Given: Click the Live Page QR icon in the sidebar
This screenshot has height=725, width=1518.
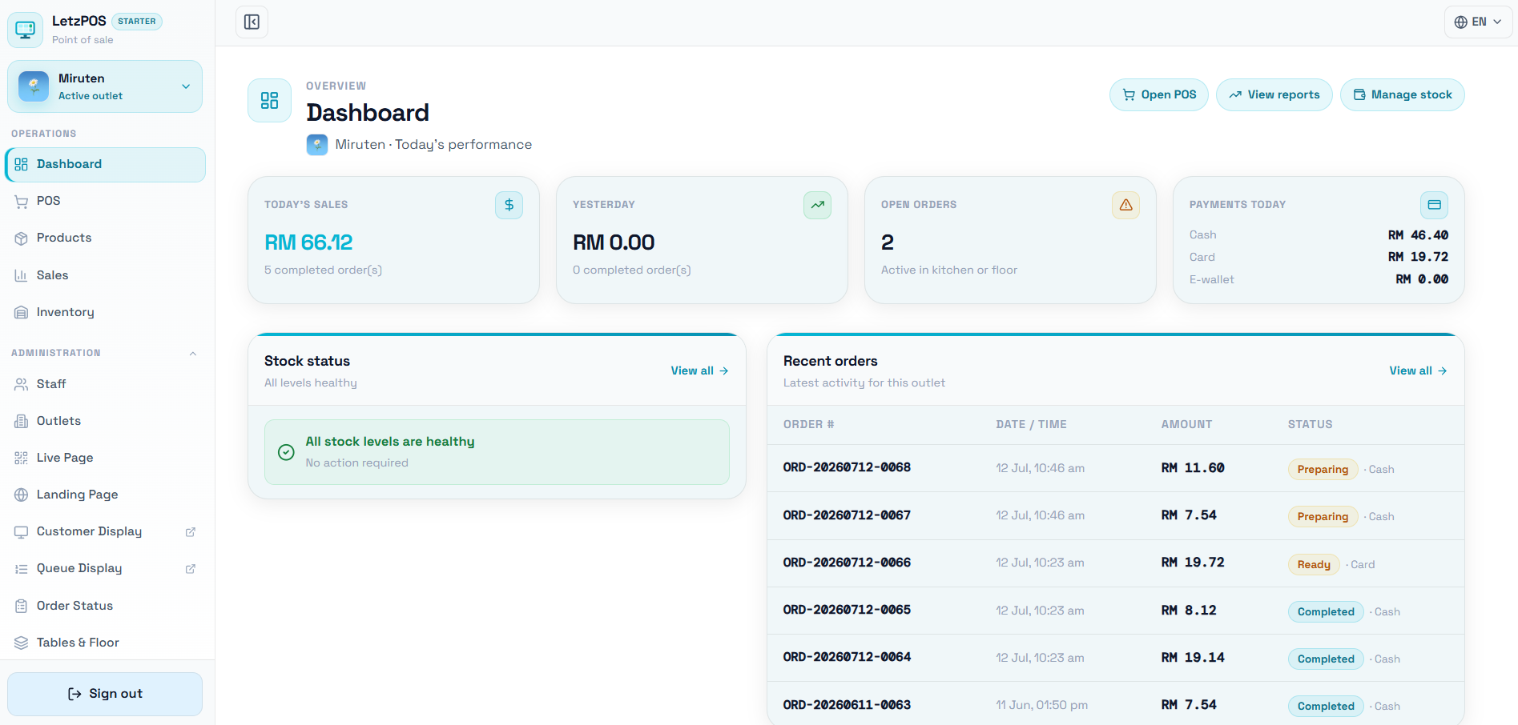Looking at the screenshot, I should click(x=22, y=458).
